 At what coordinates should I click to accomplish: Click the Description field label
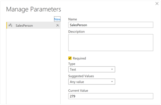(76, 32)
